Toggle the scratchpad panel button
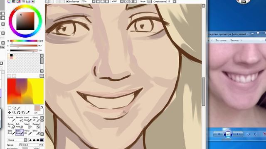The width and height of the screenshot is (266, 149). coord(33,1)
